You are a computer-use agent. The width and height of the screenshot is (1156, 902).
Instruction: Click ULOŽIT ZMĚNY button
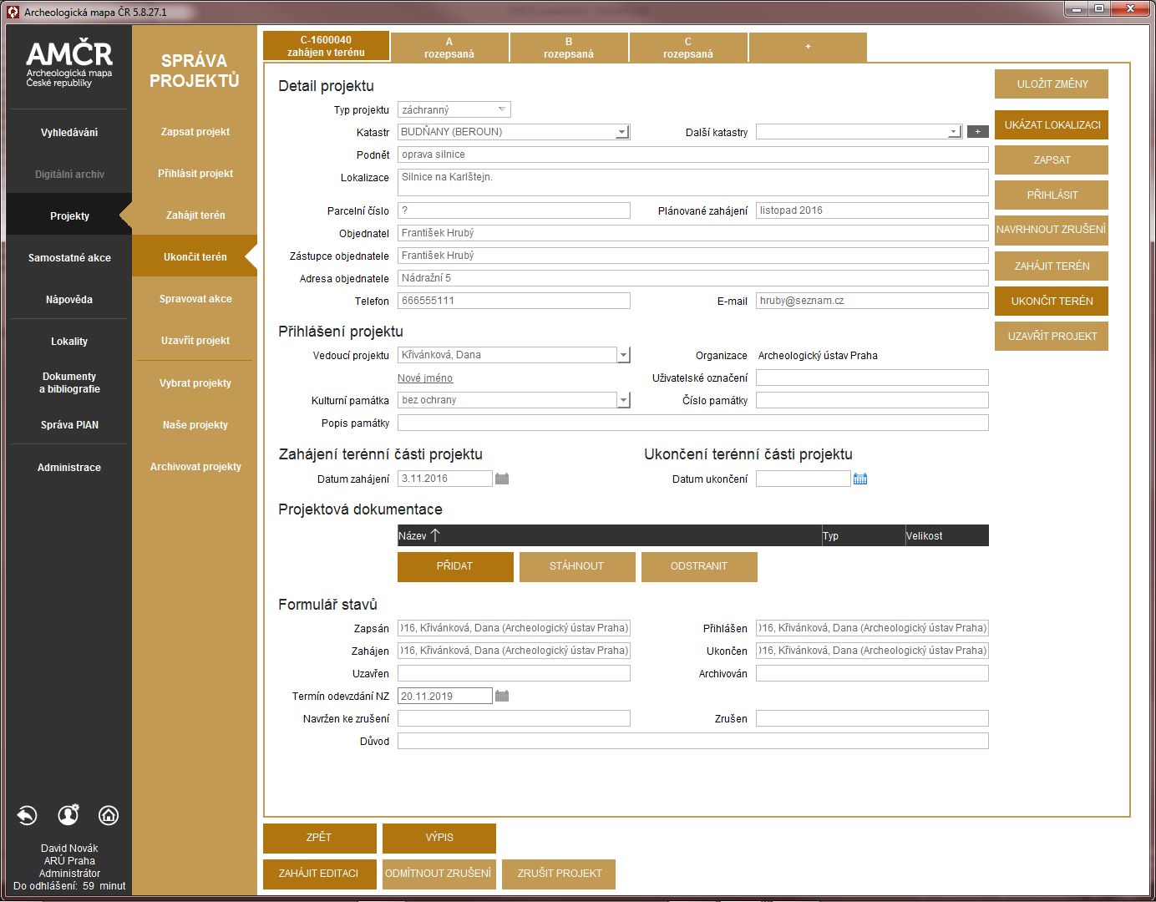pos(1052,84)
